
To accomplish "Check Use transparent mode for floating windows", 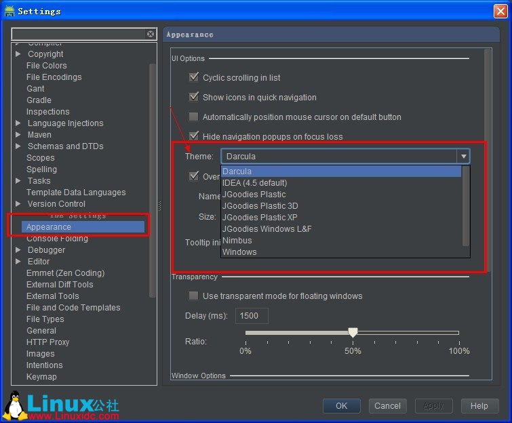I will point(194,296).
